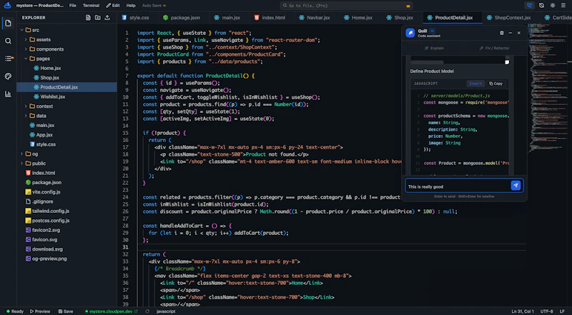Image resolution: width=572 pixels, height=315 pixels.
Task: Open tailwind.config.js in the file tree
Action: 50,211
